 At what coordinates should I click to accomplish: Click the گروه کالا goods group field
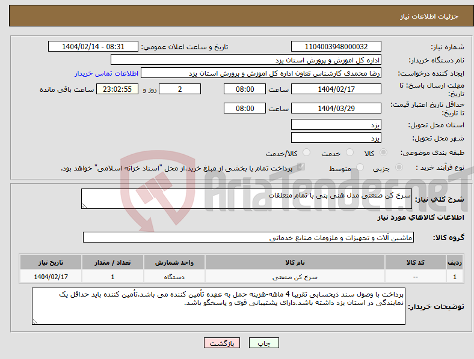(x=248, y=237)
